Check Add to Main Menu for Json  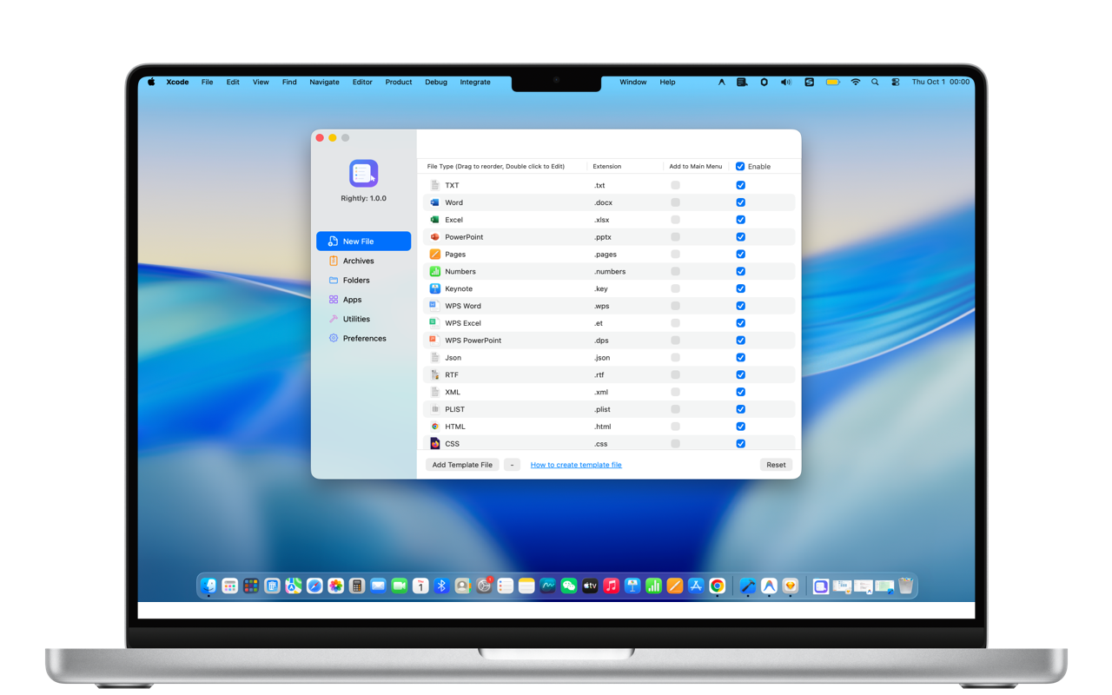click(x=675, y=358)
